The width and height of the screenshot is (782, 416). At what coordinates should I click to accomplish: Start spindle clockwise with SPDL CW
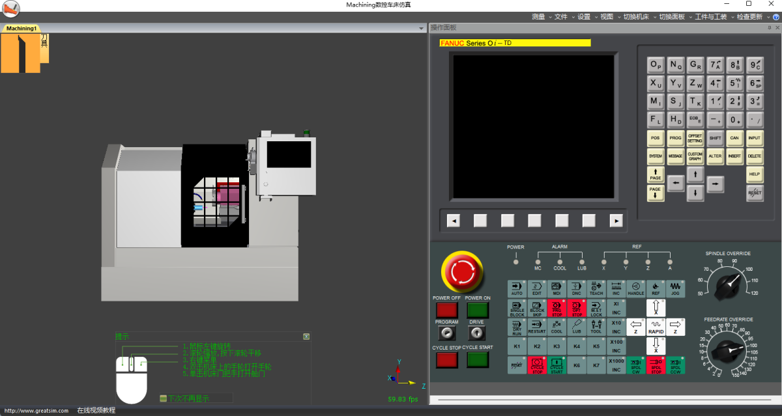click(x=635, y=366)
